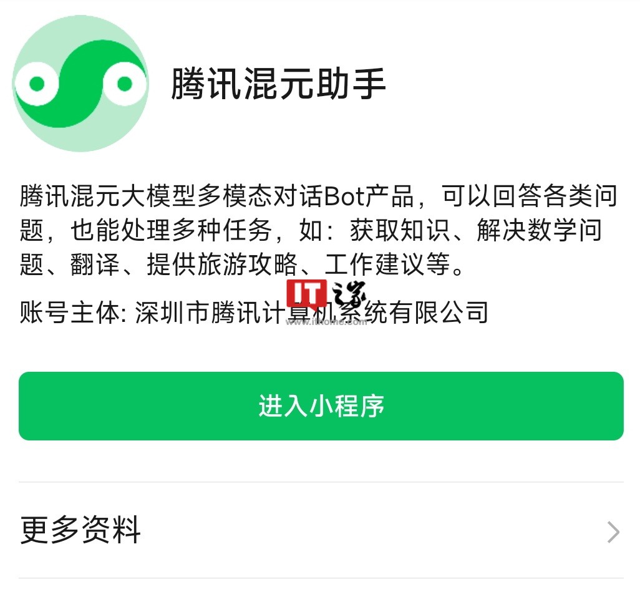Click description line mentioning 获取知识
The image size is (640, 592).
(x=311, y=230)
